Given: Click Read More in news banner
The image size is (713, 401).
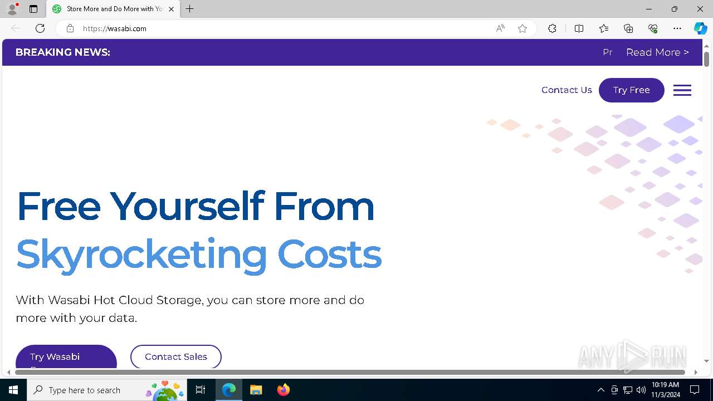Looking at the screenshot, I should point(657,52).
